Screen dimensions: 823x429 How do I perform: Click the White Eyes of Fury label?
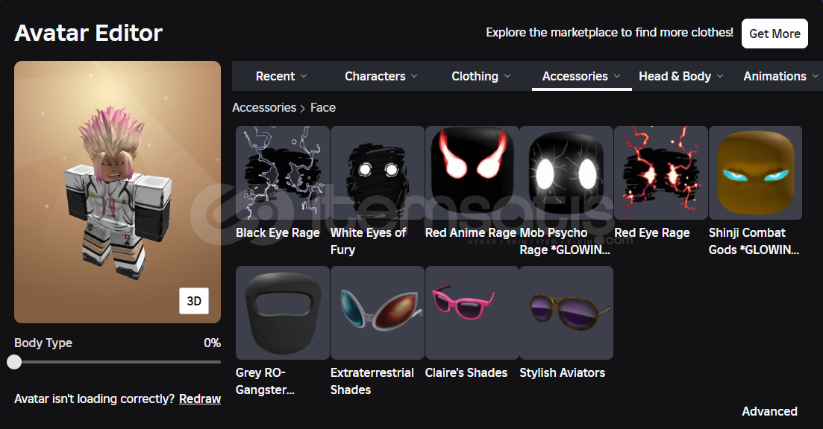point(368,241)
